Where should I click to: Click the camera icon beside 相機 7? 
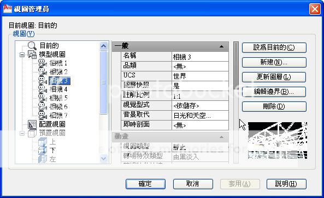43,115
